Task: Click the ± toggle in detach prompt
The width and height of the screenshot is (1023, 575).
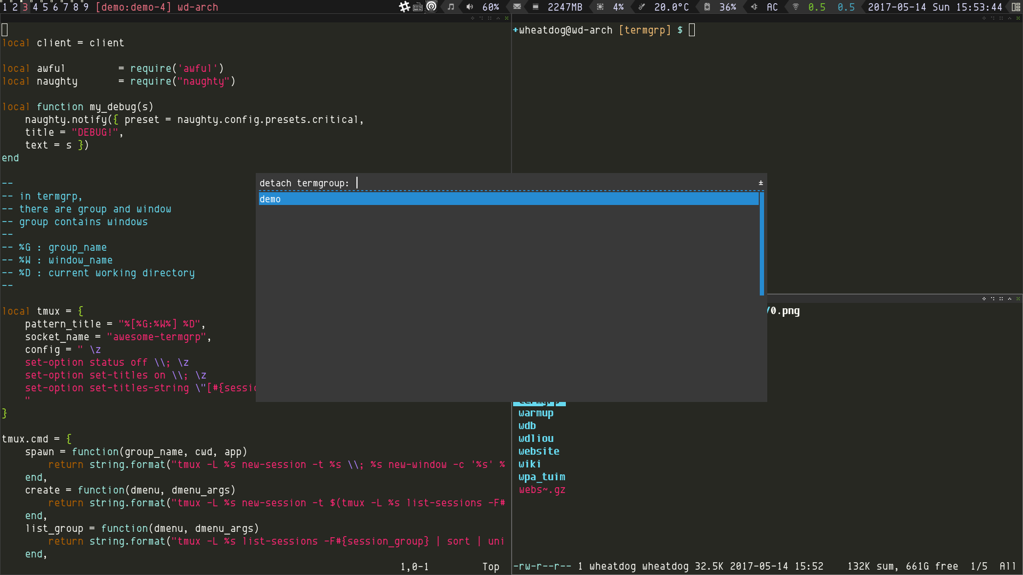Action: point(761,183)
